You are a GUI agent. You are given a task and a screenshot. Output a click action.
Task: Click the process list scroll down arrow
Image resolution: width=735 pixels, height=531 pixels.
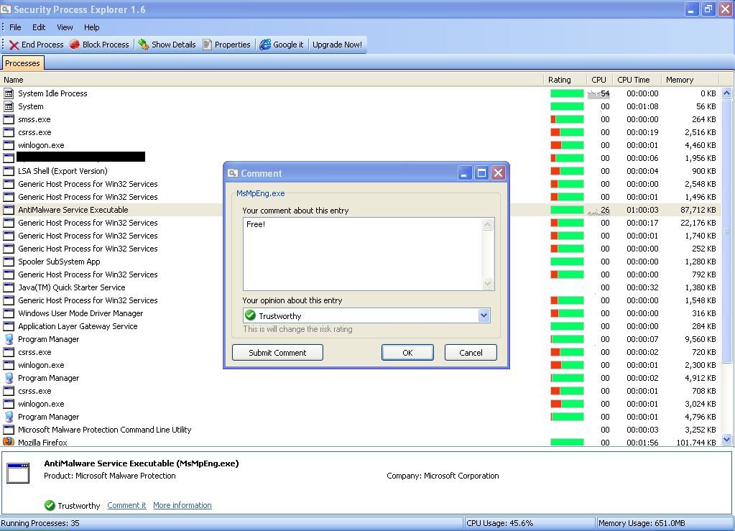click(726, 440)
